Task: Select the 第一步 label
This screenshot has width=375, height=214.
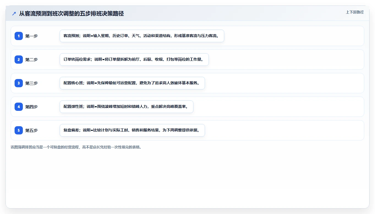Action: pos(31,36)
